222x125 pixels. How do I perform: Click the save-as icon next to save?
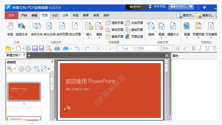pyautogui.click(x=42, y=48)
